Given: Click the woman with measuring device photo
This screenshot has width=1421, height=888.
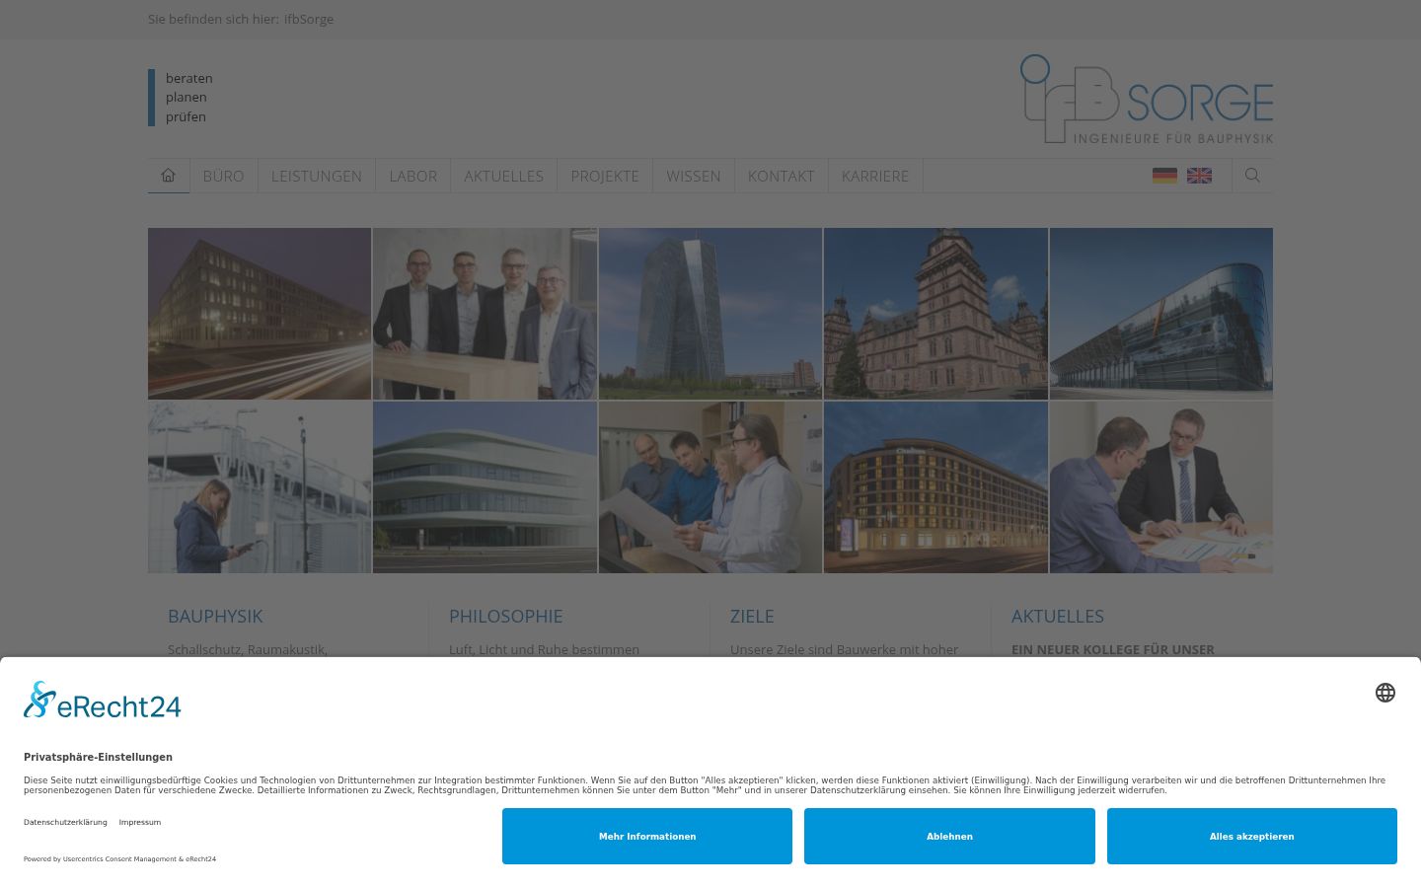Looking at the screenshot, I should pos(260,487).
